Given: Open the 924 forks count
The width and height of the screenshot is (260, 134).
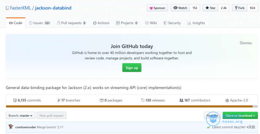Looking at the screenshot, I should (x=252, y=8).
